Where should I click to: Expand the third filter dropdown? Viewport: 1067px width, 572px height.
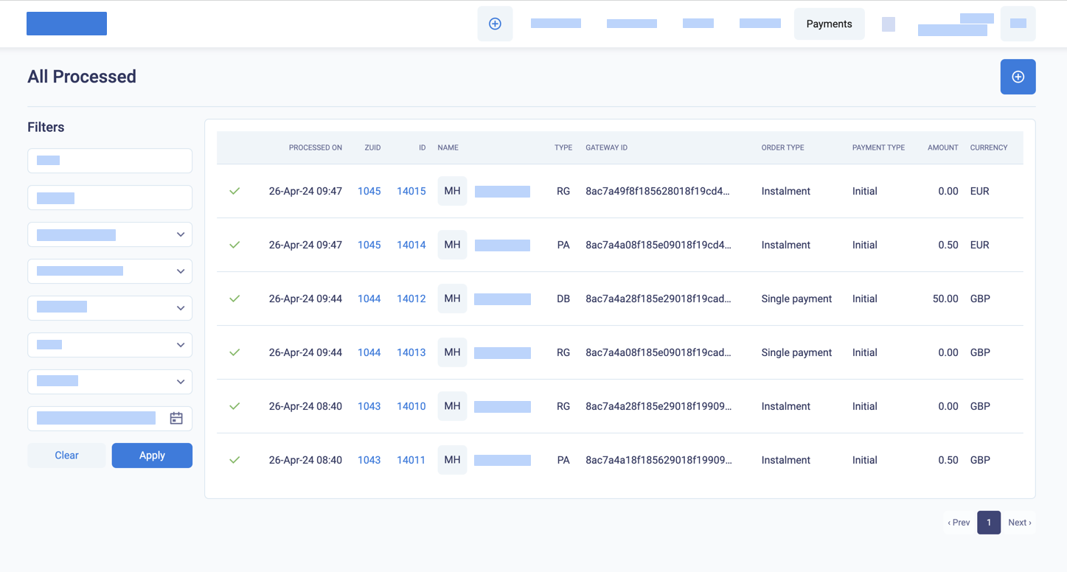110,308
